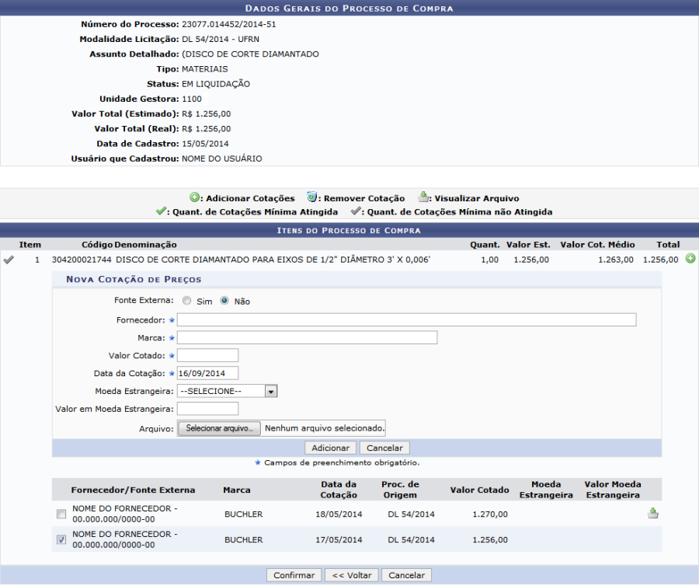
Task: Select the Sim radio button for Fonte Externa
Action: (187, 301)
